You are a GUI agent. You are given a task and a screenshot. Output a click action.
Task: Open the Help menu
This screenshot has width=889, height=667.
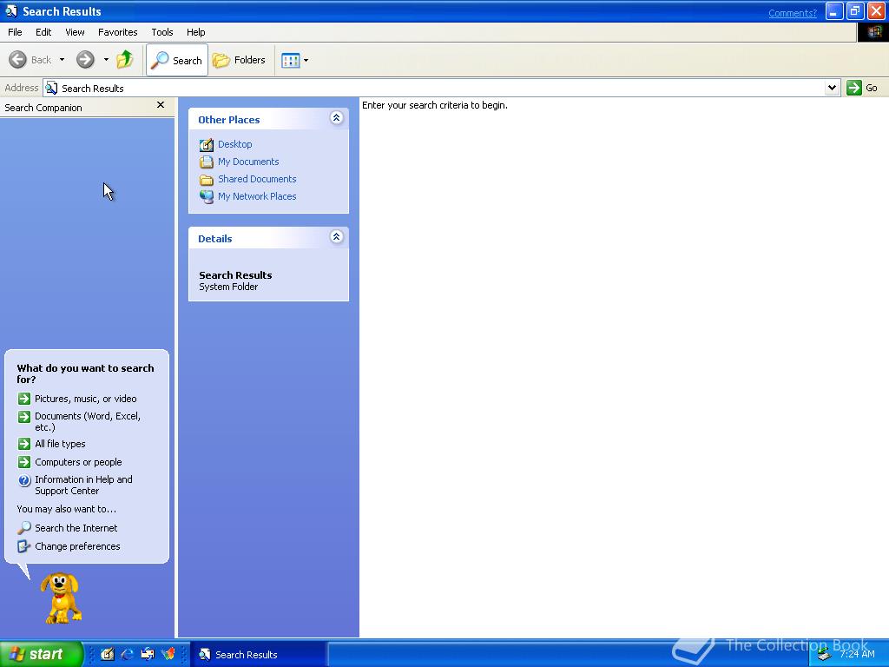[x=195, y=32]
